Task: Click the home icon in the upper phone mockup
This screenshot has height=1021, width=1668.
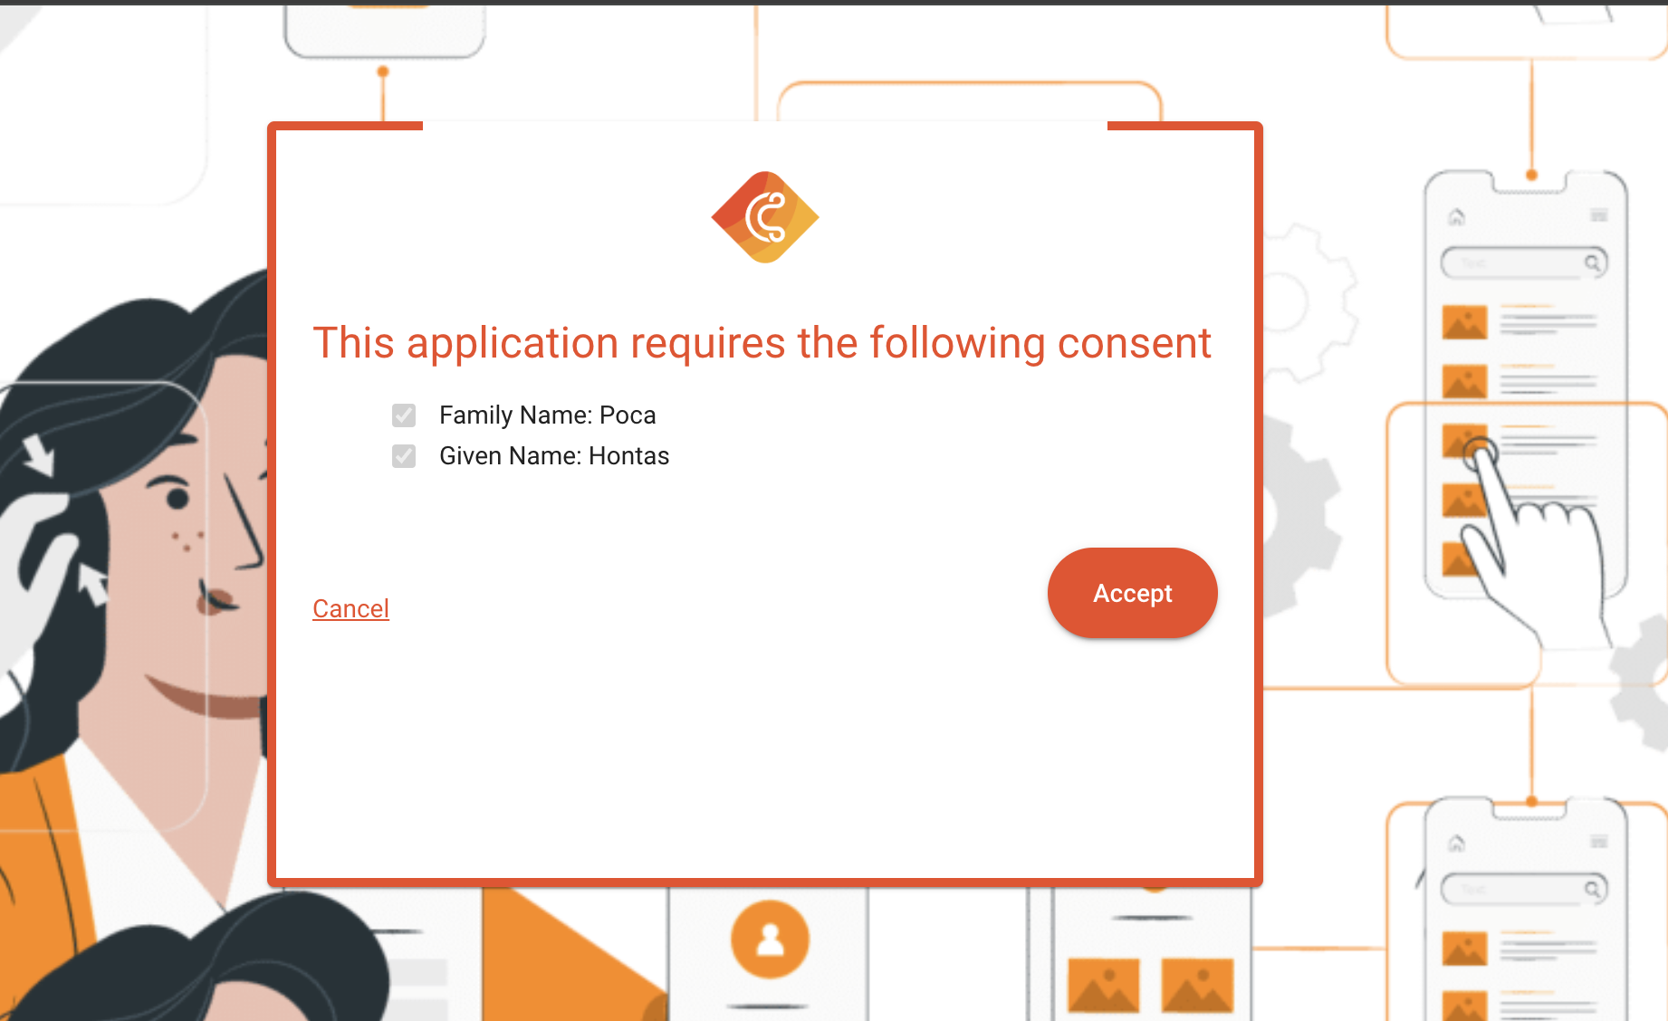Action: [1459, 218]
